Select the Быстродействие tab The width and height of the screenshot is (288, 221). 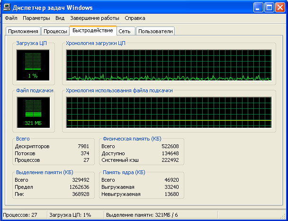coord(93,30)
